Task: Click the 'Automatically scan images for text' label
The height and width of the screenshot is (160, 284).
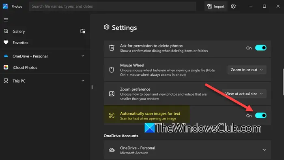Action: 150,113
